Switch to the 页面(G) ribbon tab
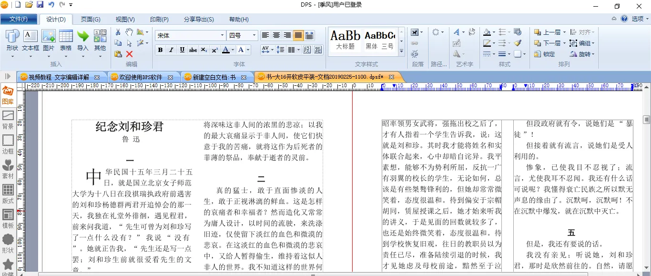The height and width of the screenshot is (276, 651). coord(90,20)
